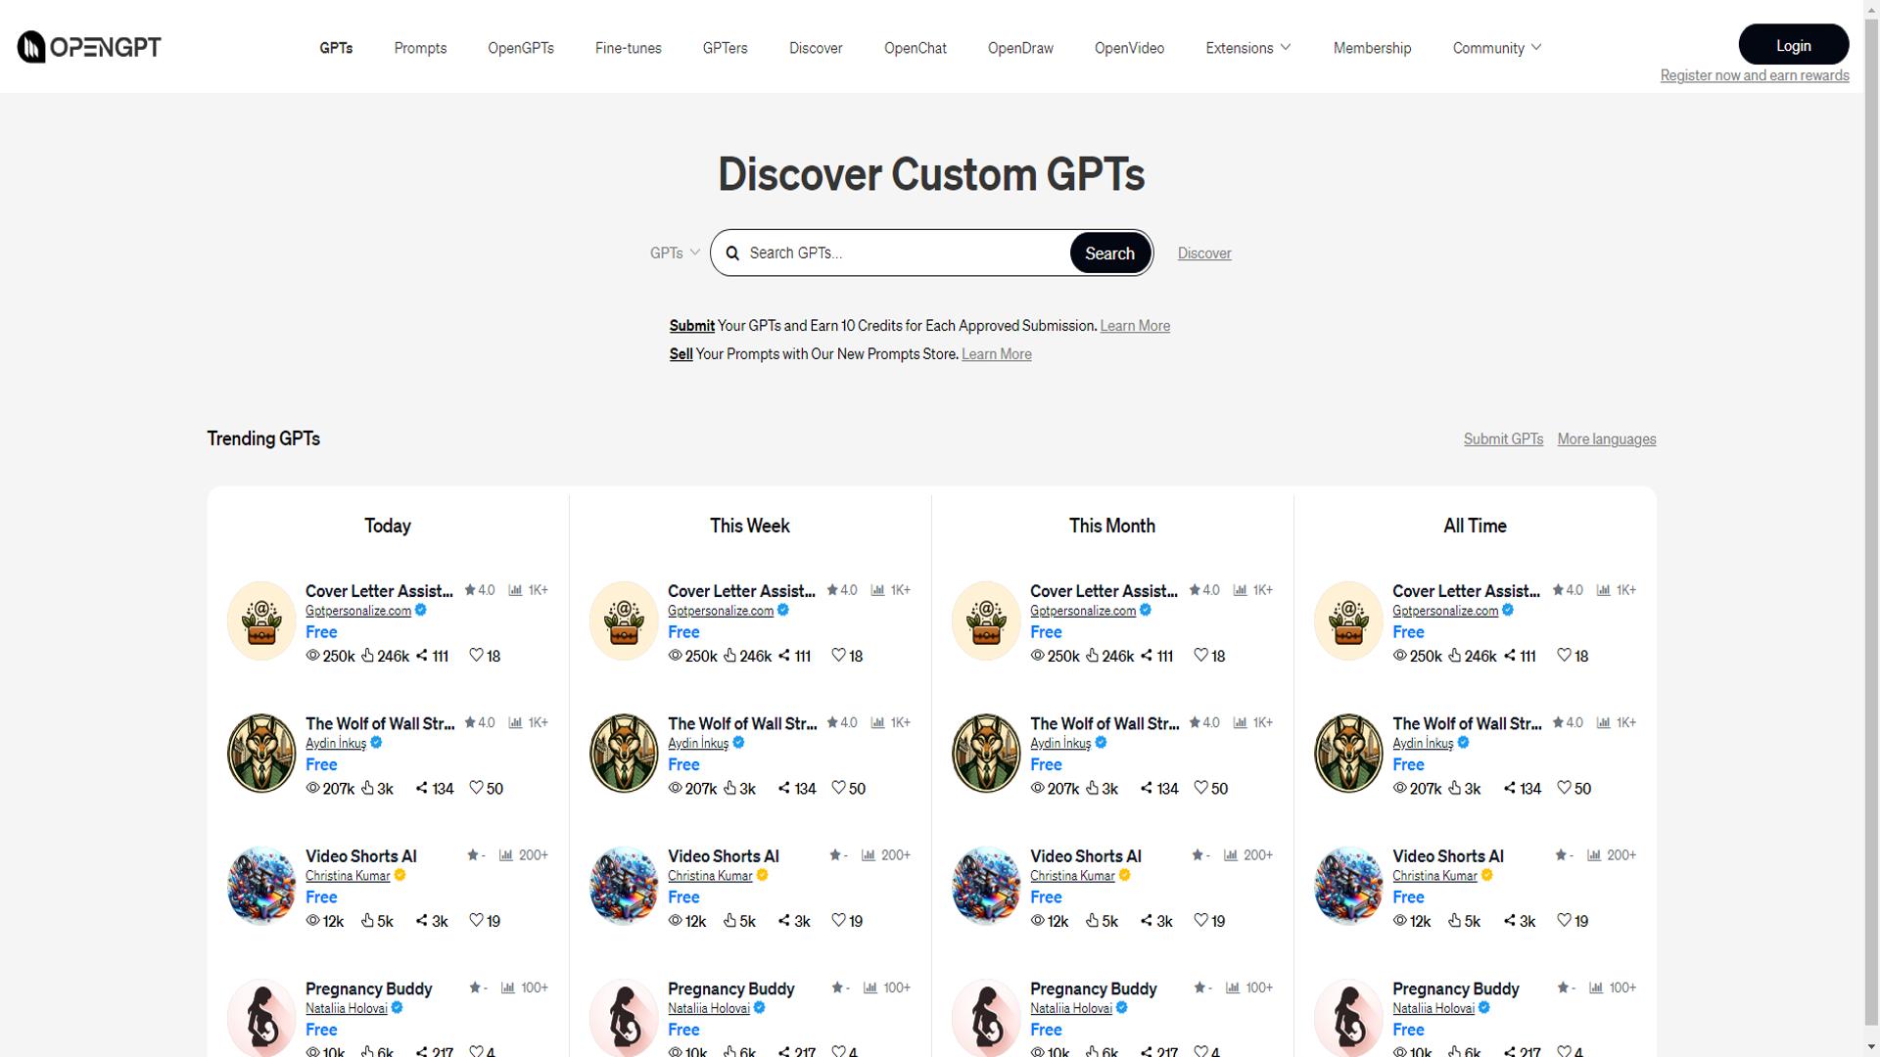
Task: Go to the Fine-tunes navigation item
Action: coord(628,48)
